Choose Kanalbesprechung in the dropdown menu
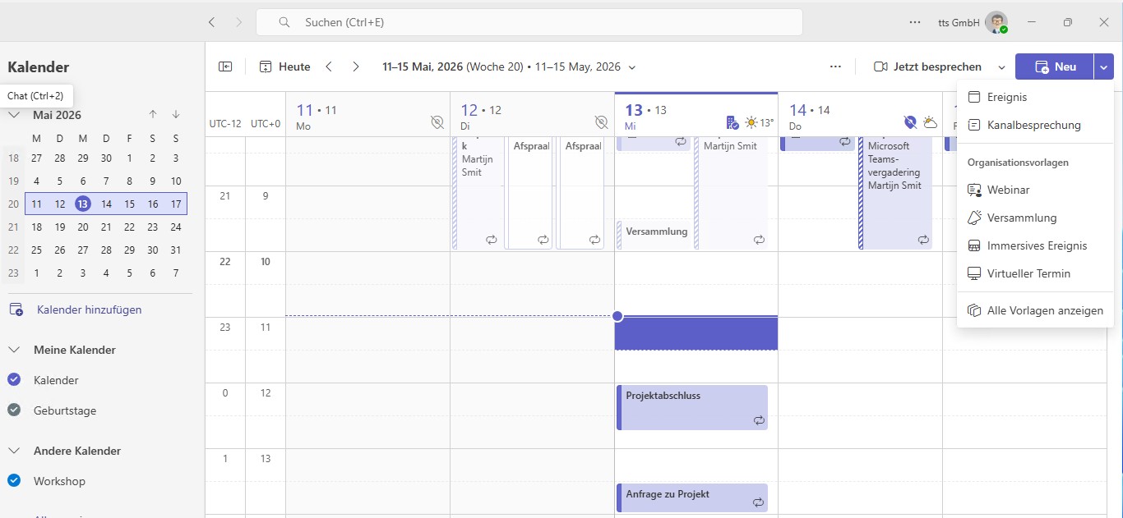Screen dimensions: 1123x518 pos(1035,126)
